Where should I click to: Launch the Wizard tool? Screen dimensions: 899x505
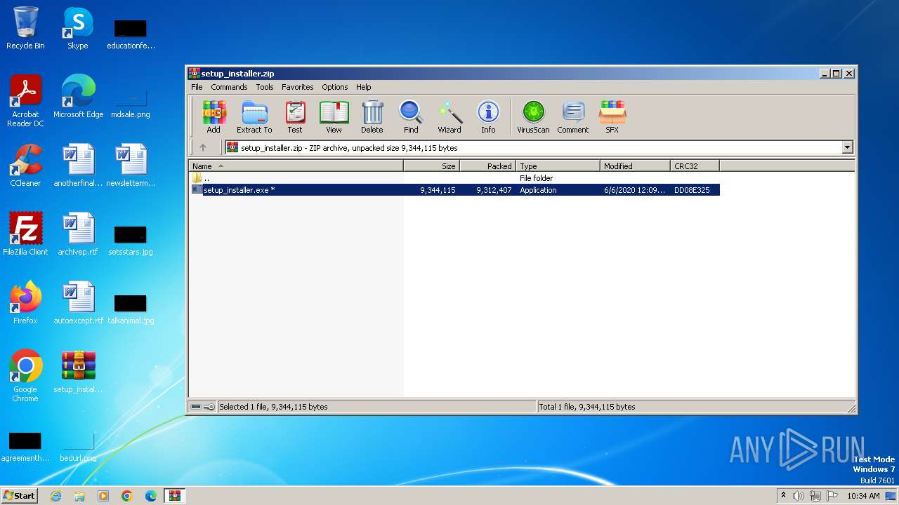coord(449,117)
